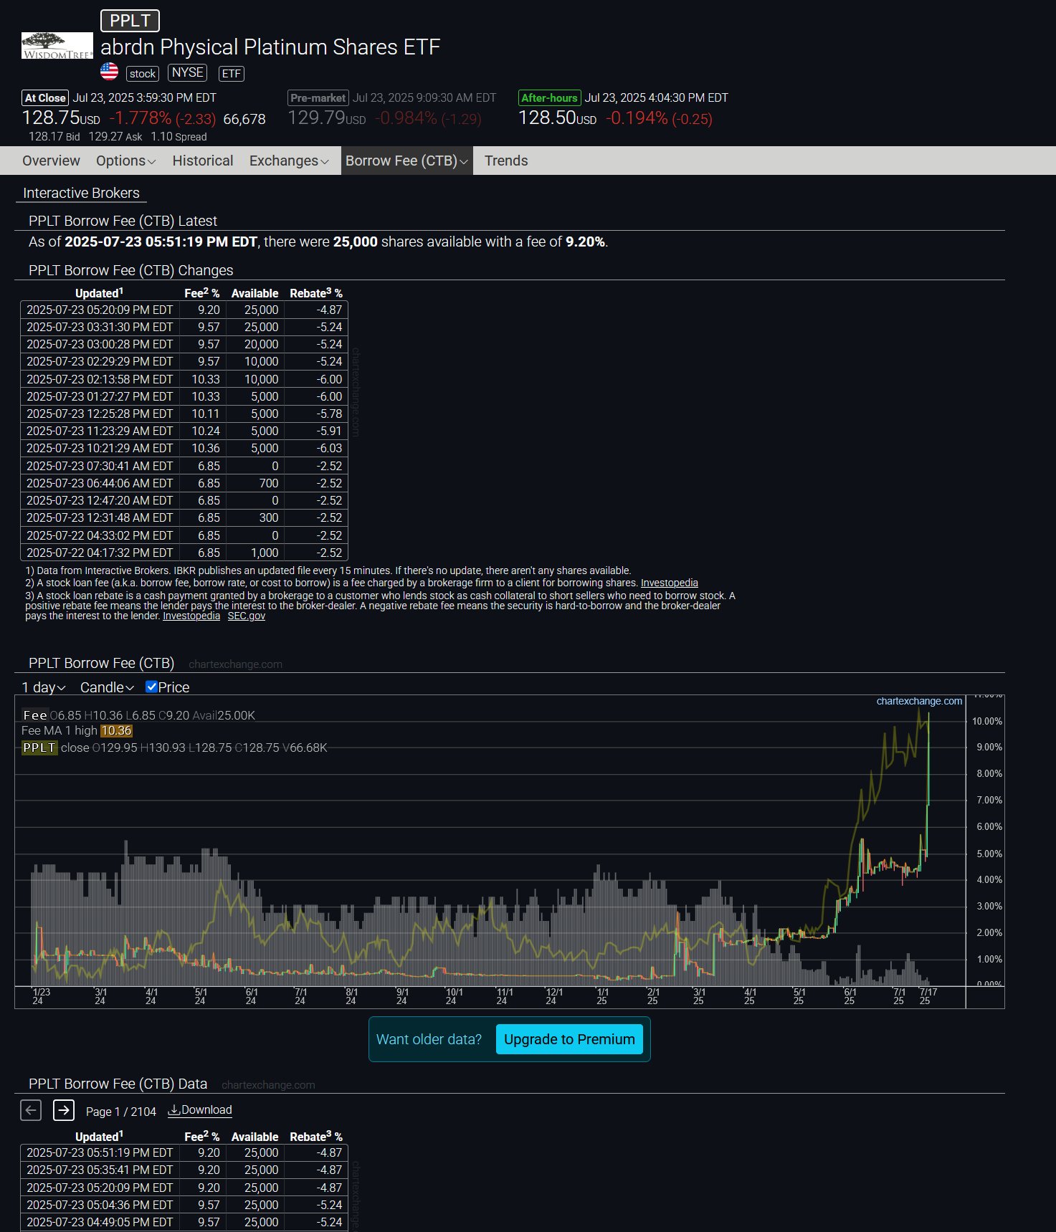Image resolution: width=1056 pixels, height=1232 pixels.
Task: Click the Updated header in Changes table
Action: [99, 292]
